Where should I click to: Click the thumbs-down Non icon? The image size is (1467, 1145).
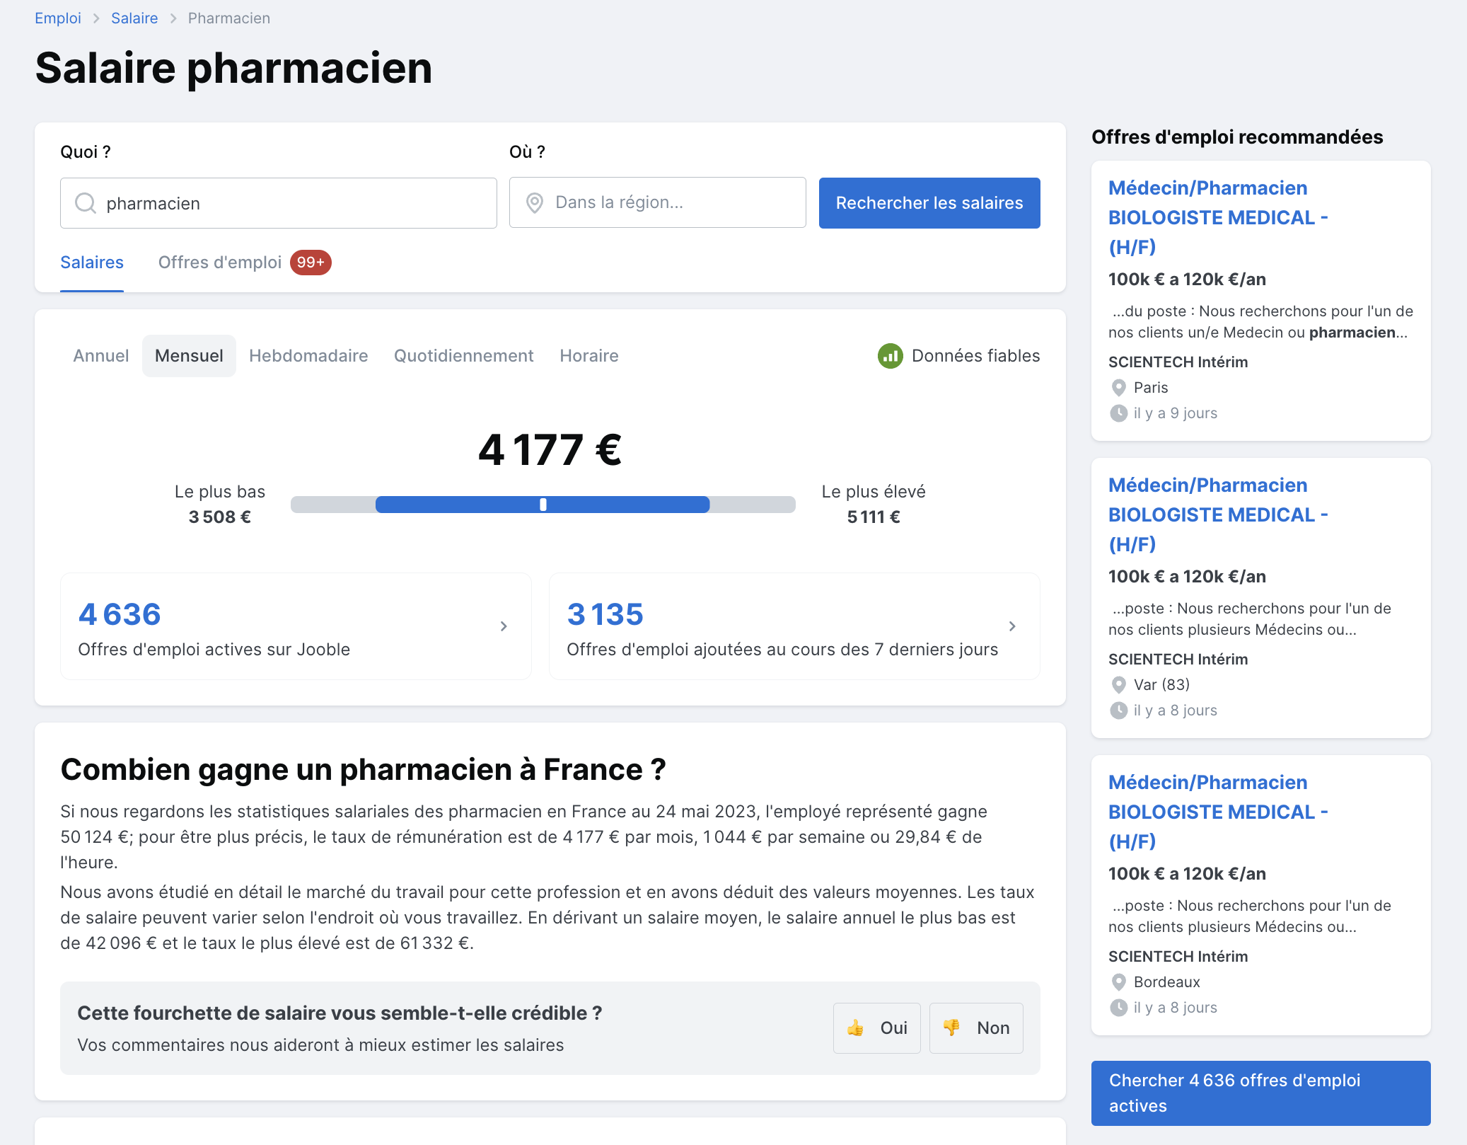(x=951, y=1027)
